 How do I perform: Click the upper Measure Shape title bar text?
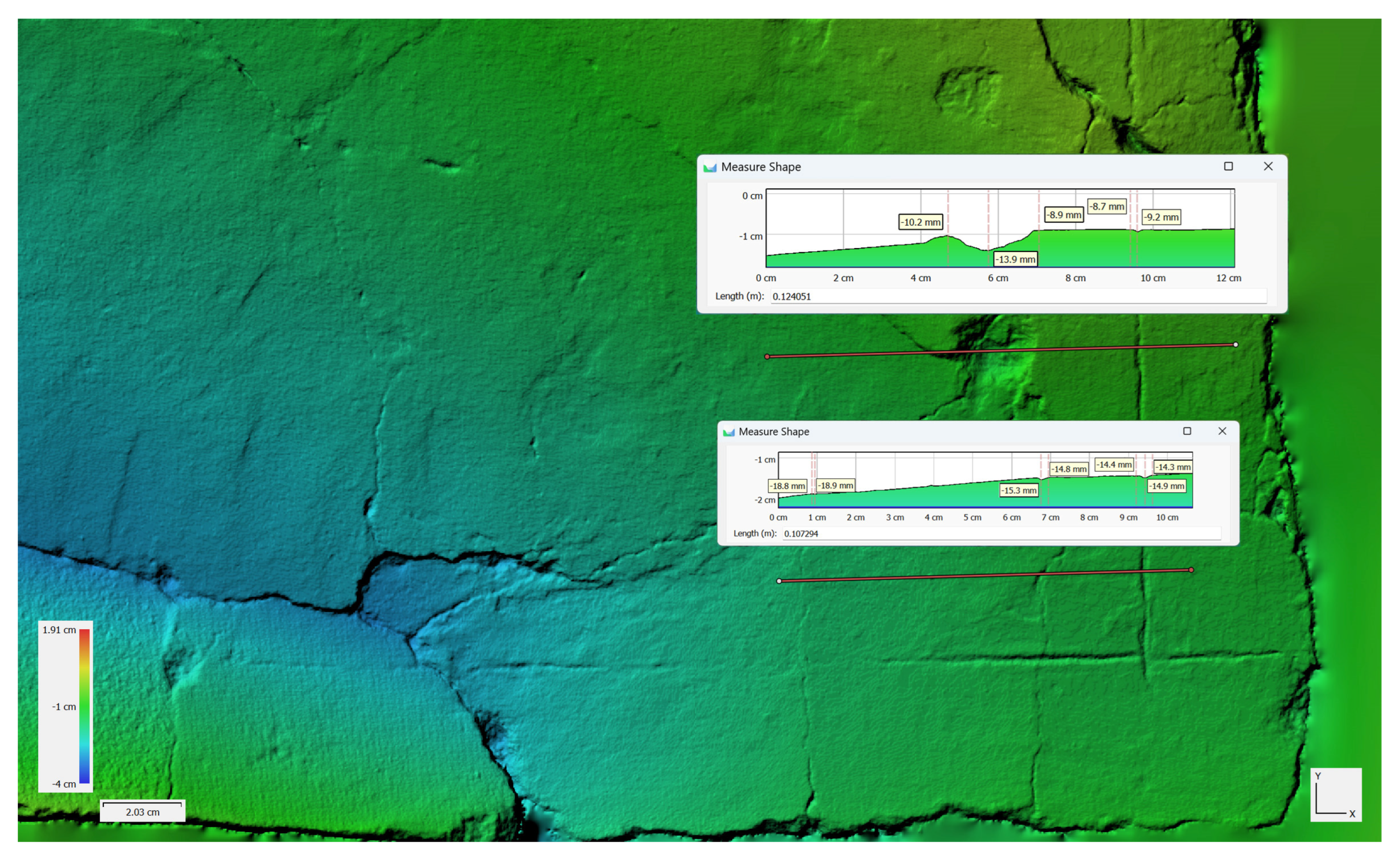761,167
